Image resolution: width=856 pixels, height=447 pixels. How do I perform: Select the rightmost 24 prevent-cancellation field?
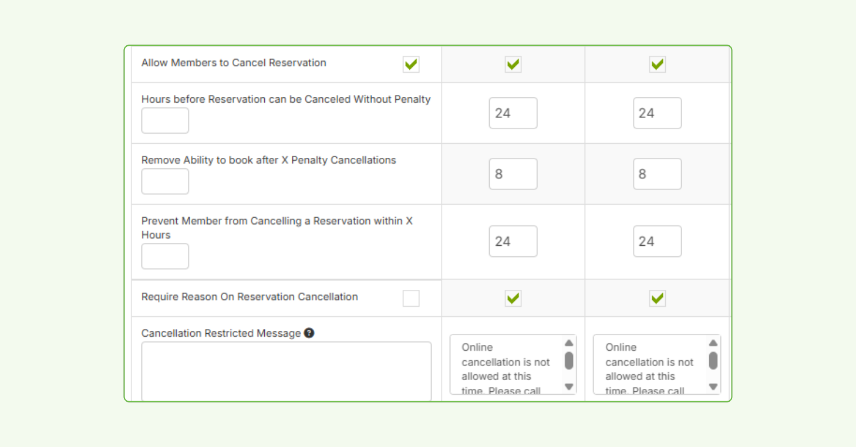click(x=657, y=241)
